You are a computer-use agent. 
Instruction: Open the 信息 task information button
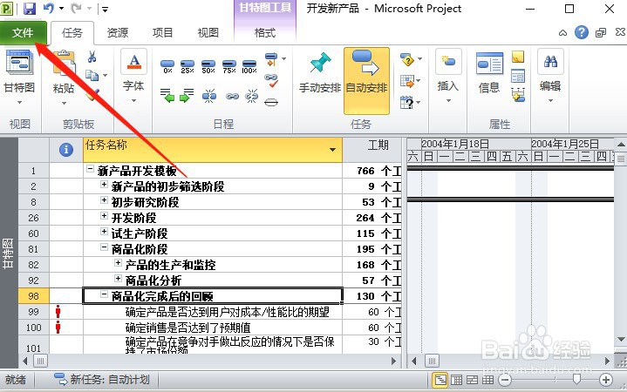click(489, 72)
